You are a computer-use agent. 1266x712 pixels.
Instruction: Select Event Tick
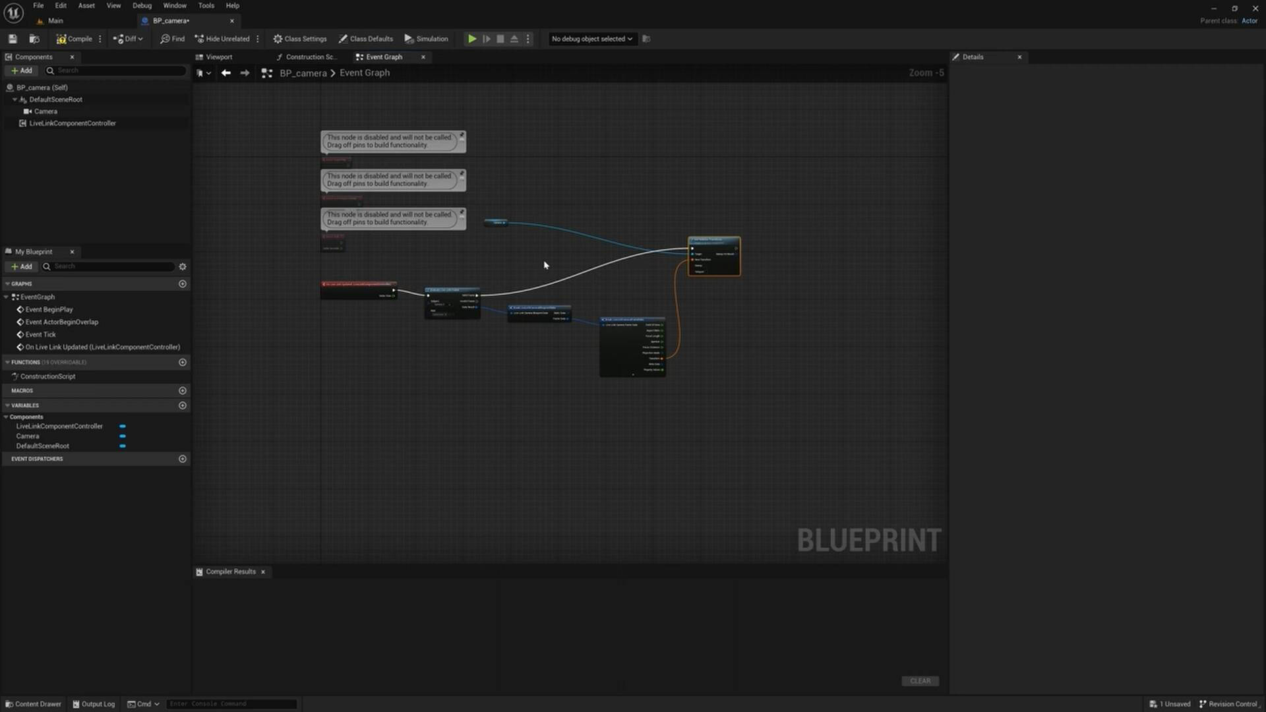(40, 334)
